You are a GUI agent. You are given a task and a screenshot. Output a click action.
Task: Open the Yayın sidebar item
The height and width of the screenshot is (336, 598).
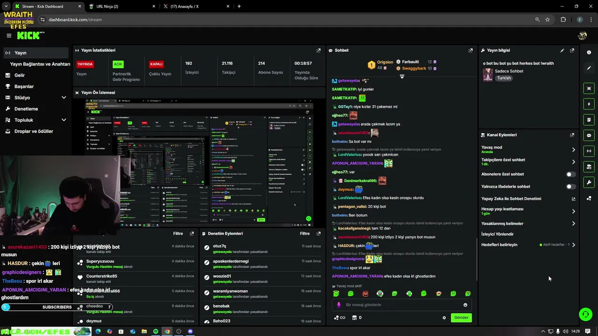click(x=36, y=53)
